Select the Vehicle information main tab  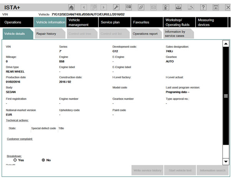pos(50,22)
